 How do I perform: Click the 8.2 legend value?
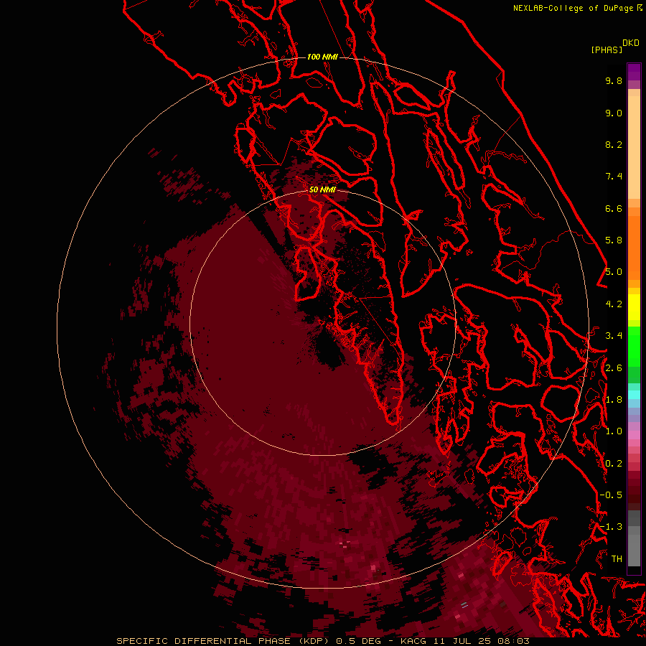(x=614, y=144)
